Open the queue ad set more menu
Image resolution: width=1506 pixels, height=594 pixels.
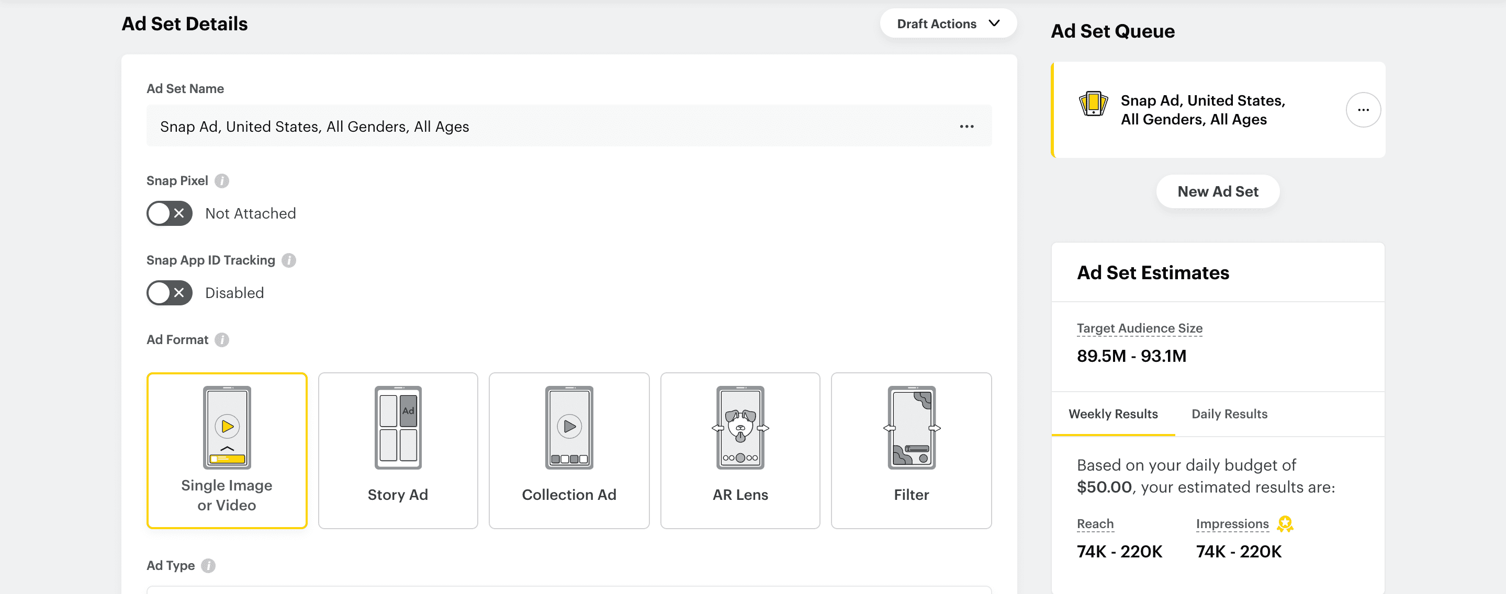click(1363, 110)
